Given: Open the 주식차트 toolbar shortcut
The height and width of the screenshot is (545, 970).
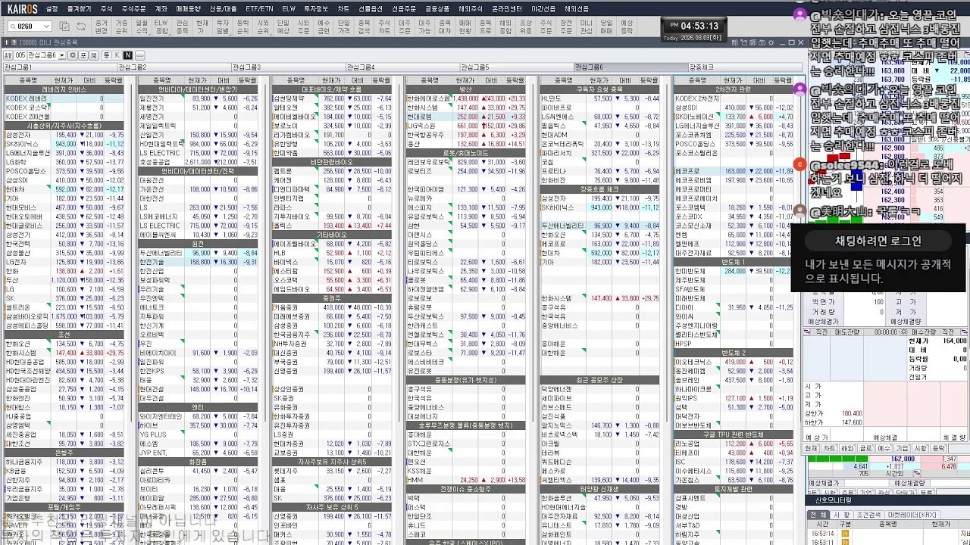Looking at the screenshot, I should [384, 27].
